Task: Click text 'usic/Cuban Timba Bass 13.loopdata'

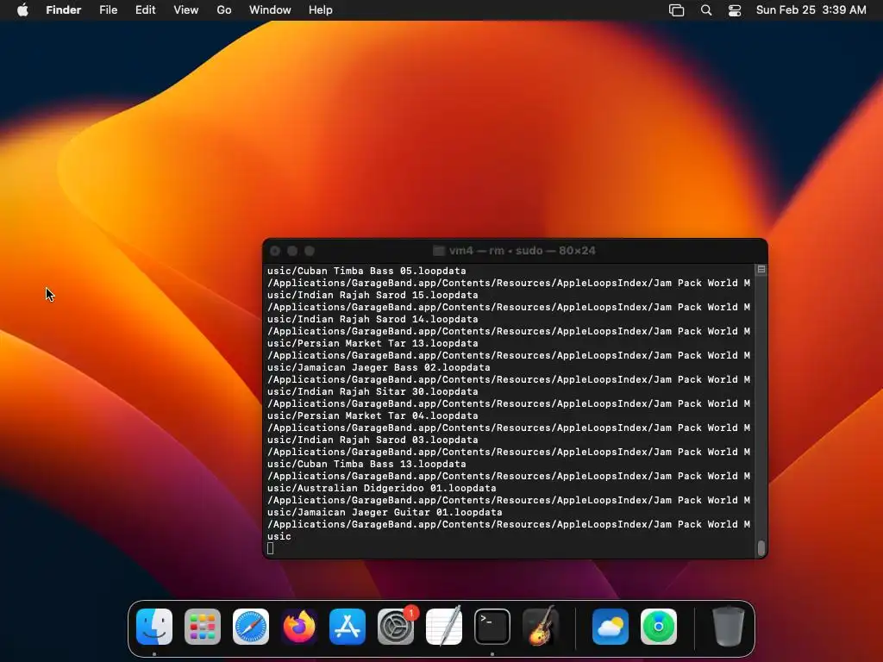Action: (x=366, y=465)
